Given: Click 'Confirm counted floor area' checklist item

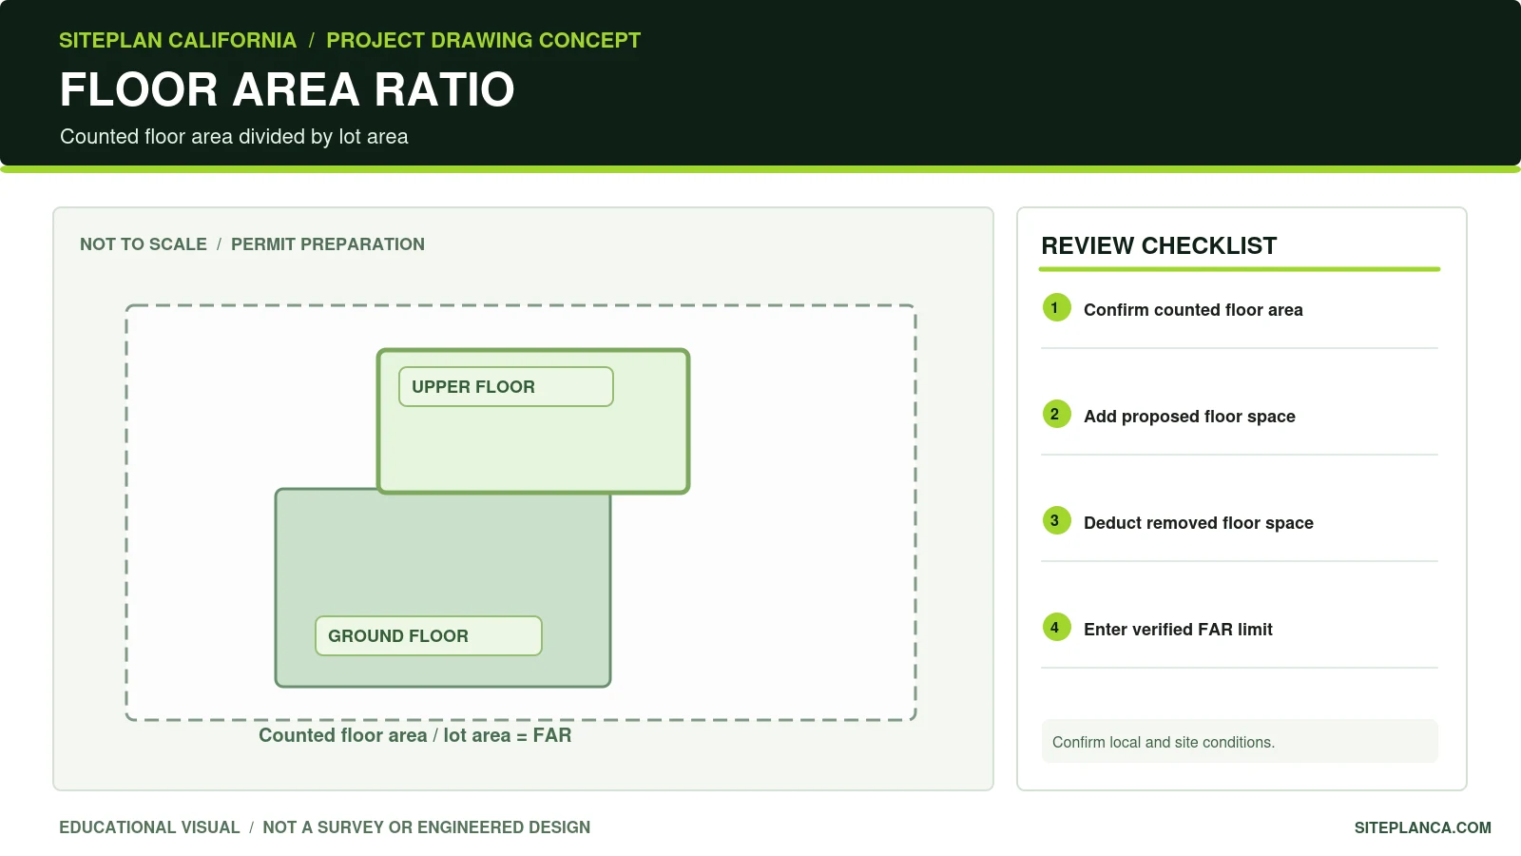Looking at the screenshot, I should click(x=1193, y=310).
